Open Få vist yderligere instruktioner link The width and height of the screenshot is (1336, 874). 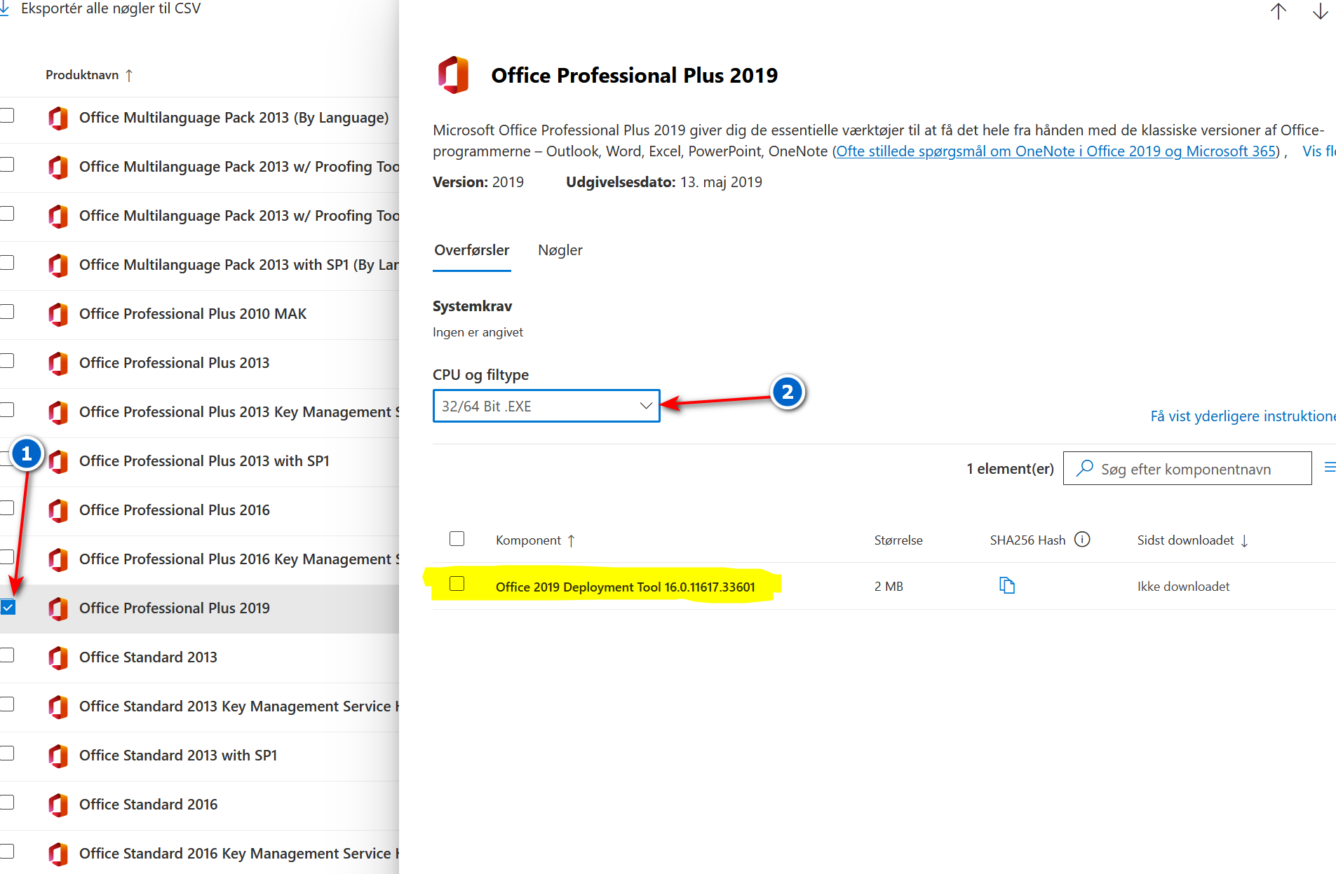(1243, 416)
